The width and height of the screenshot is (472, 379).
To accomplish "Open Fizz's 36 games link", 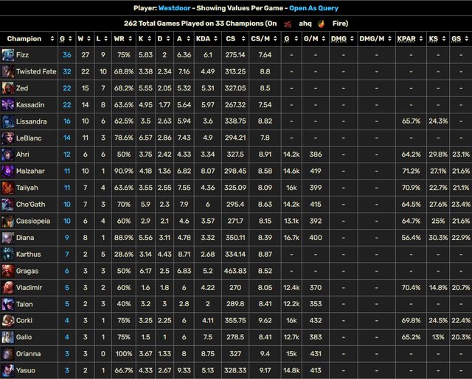I will [x=67, y=55].
